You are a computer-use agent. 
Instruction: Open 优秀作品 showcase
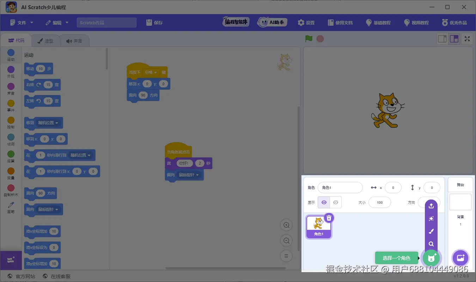coord(454,23)
